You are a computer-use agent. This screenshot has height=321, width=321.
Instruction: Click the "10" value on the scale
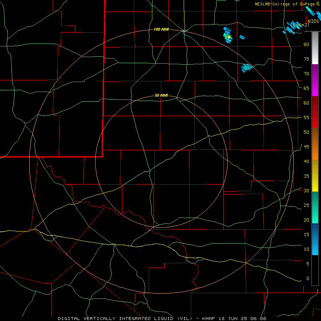[306, 249]
